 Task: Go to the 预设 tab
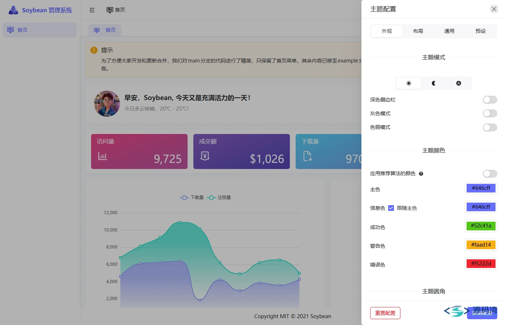[481, 31]
